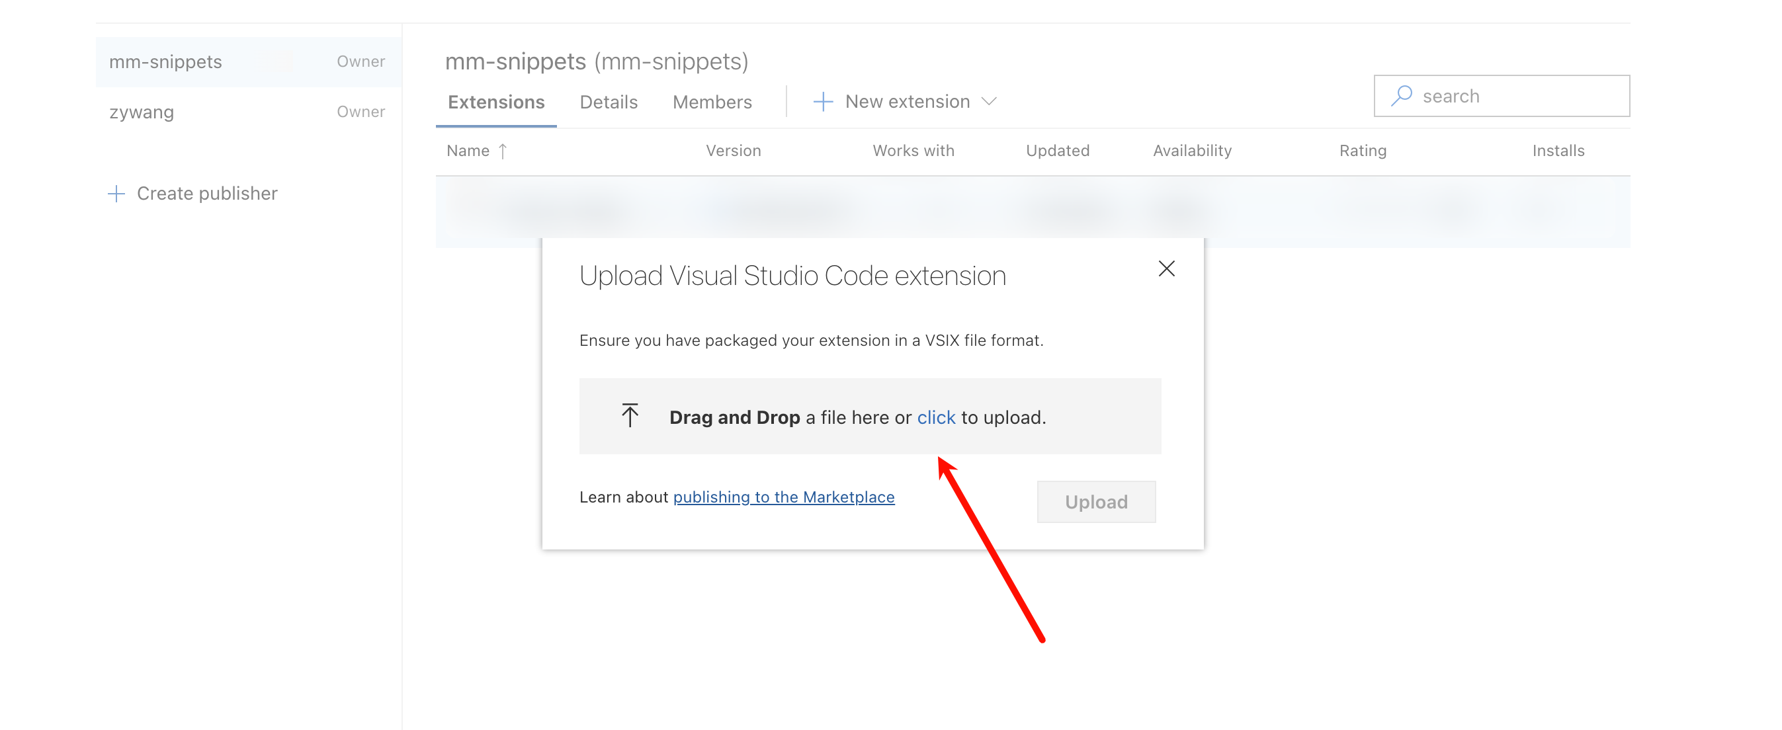
Task: Open the Members tab
Action: coord(712,102)
